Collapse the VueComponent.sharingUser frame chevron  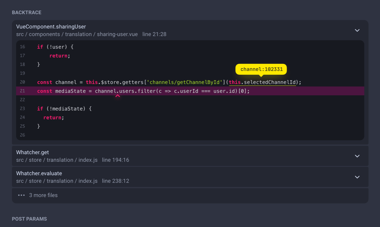(357, 30)
